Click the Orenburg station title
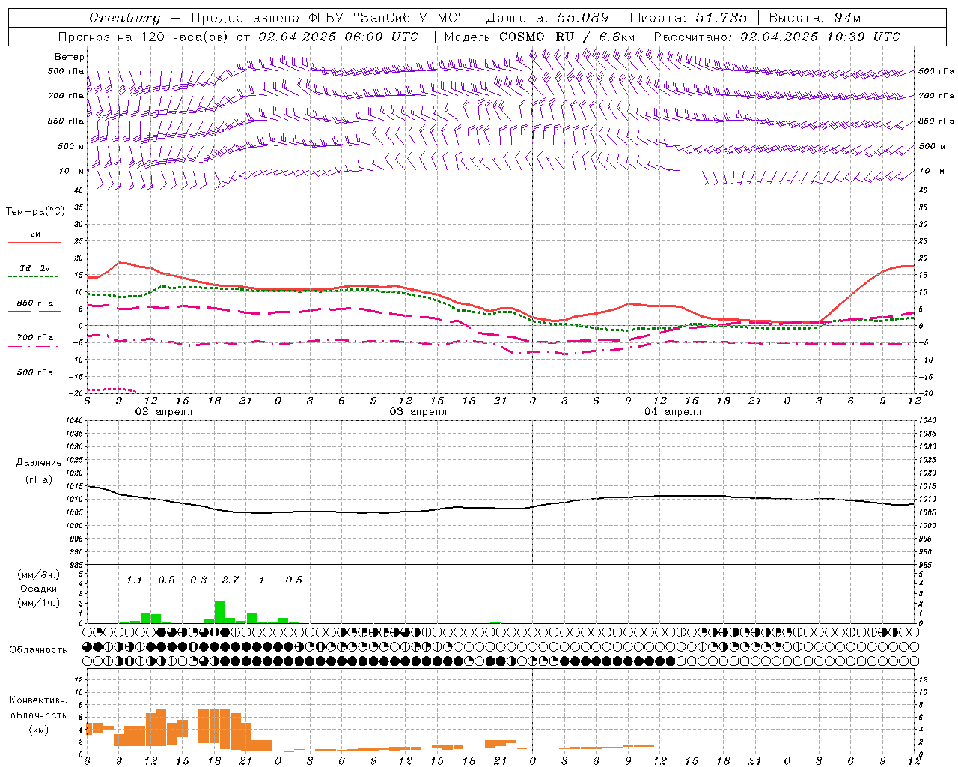 coord(125,18)
